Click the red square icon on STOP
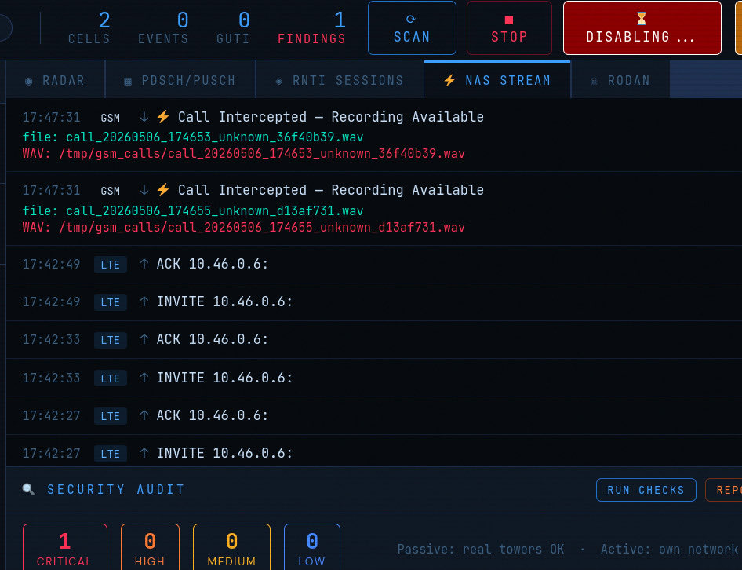Image resolution: width=742 pixels, height=570 pixels. point(509,20)
